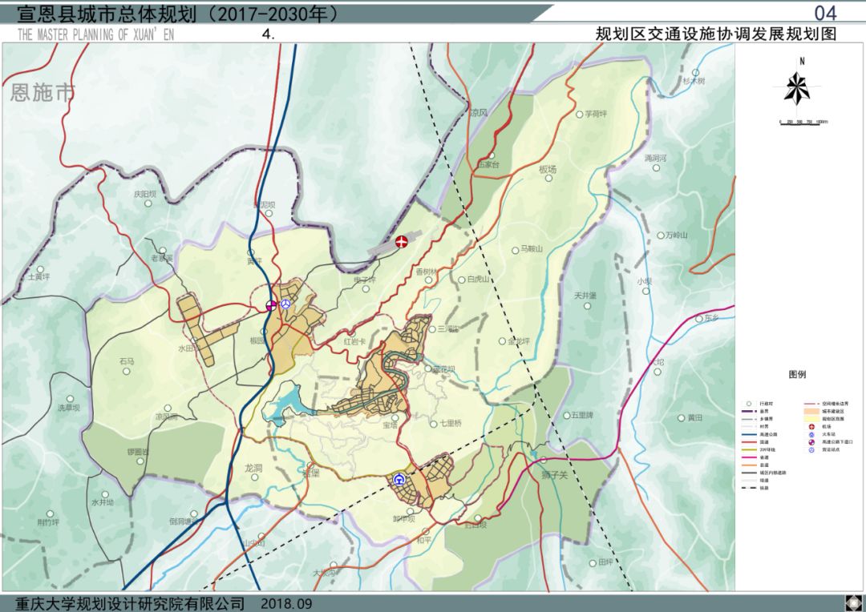Click the 机场 airport symbol in the legend
The image size is (866, 612).
(x=812, y=426)
